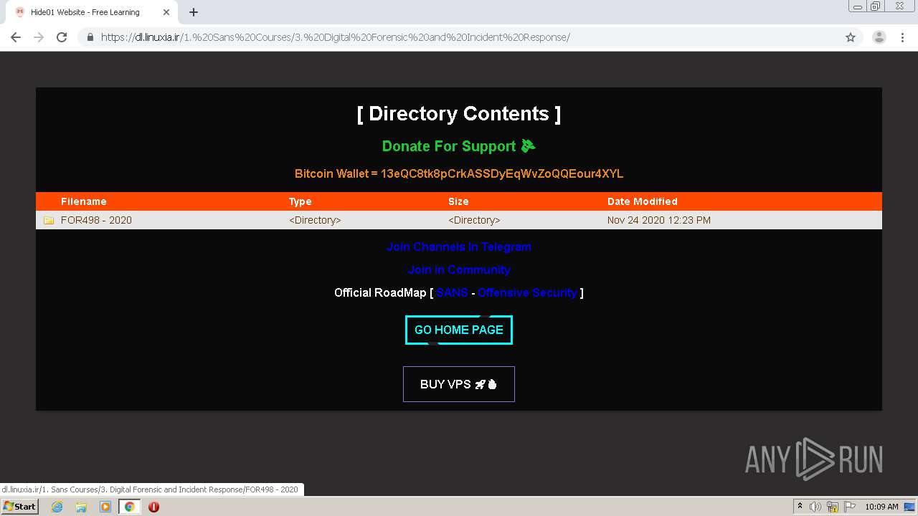
Task: Select the Hide01 Website tab
Action: point(92,12)
